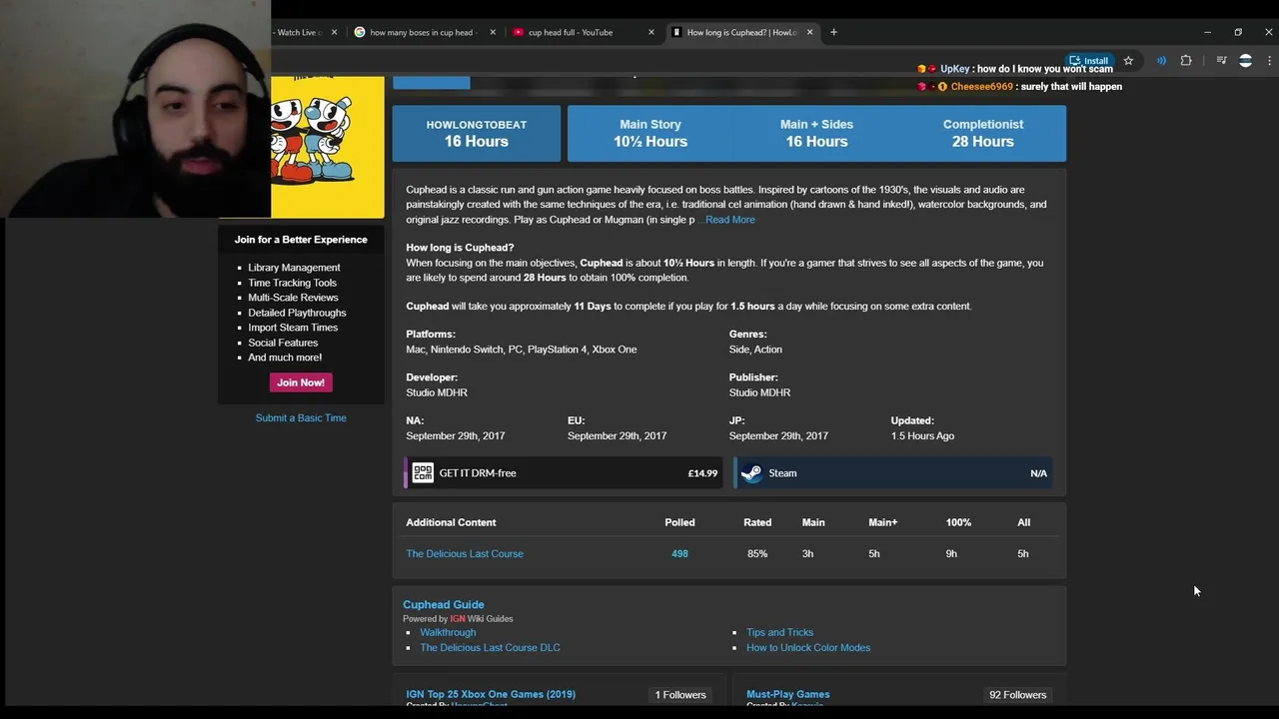Open the Steam store link
This screenshot has width=1279, height=719.
click(892, 473)
